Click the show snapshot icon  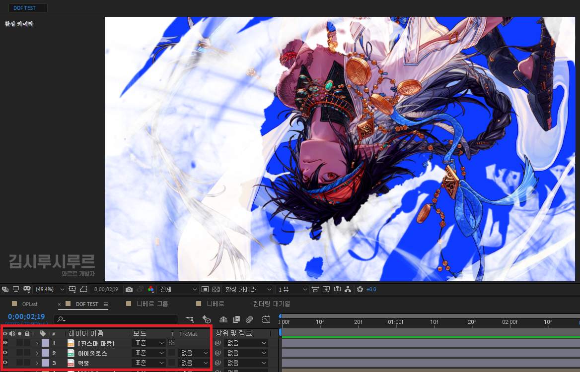pyautogui.click(x=140, y=289)
